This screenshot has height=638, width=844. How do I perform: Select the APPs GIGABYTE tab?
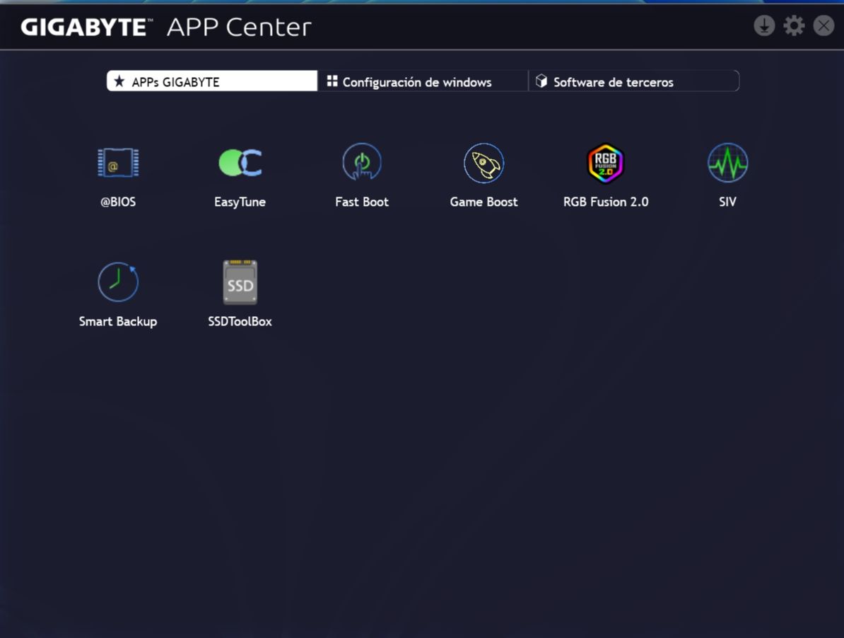212,81
